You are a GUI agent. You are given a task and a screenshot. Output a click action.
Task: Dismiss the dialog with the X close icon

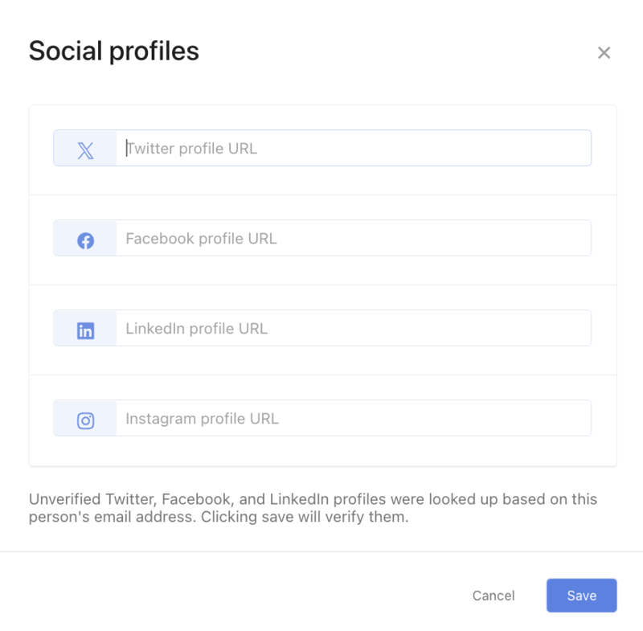pos(604,52)
